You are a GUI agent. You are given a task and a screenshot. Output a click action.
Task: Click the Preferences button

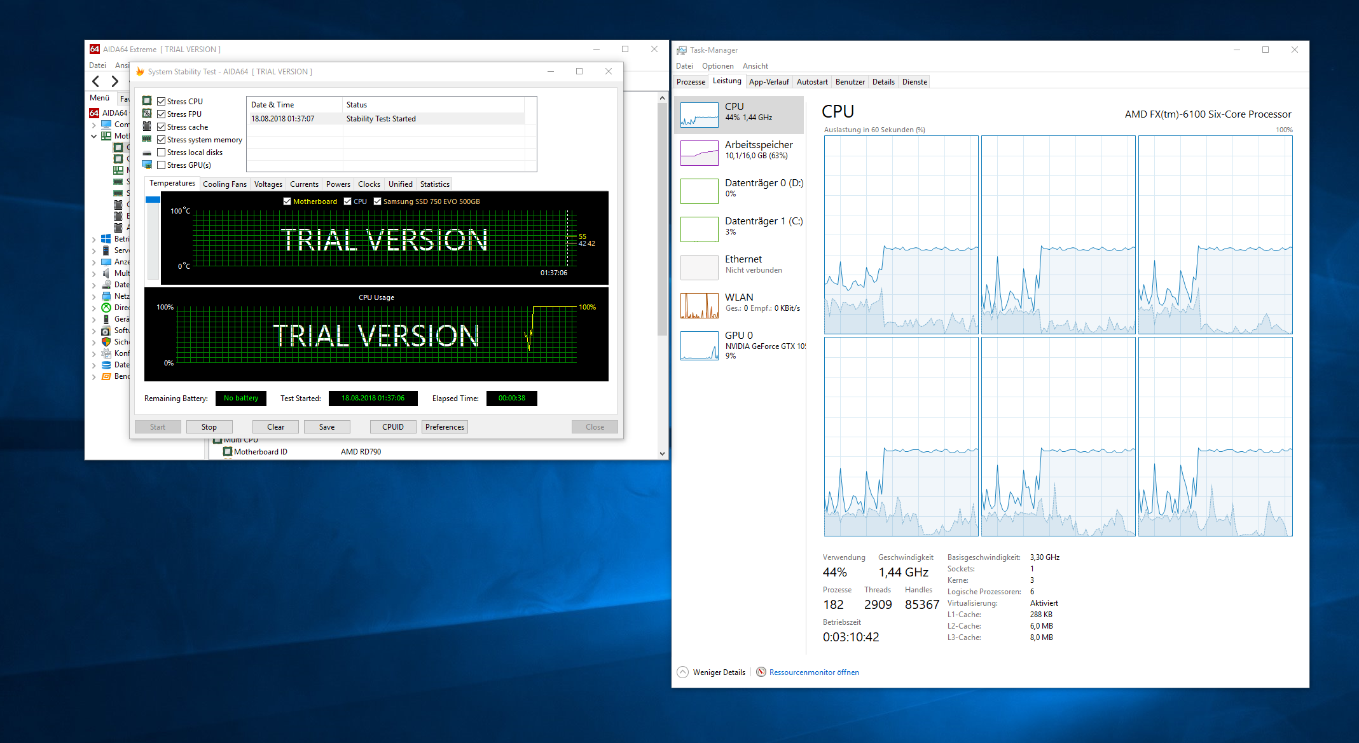coord(445,427)
